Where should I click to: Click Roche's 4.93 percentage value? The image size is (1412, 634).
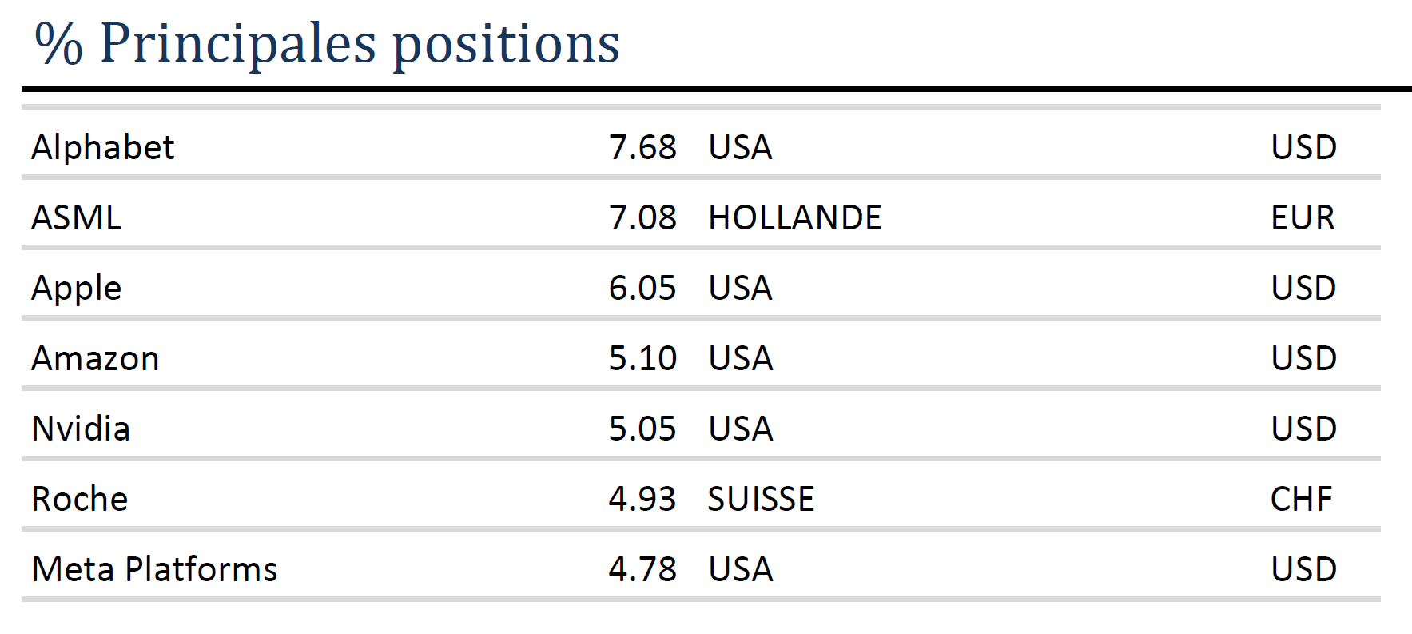pyautogui.click(x=642, y=499)
